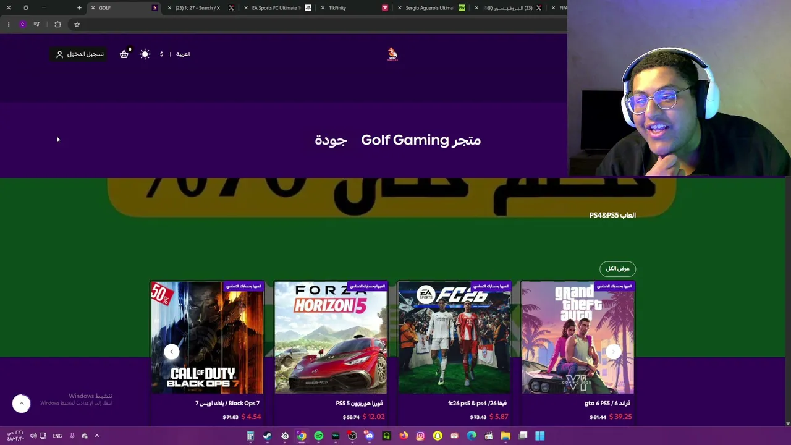Open the العربية language selector
791x445 pixels.
coord(183,54)
